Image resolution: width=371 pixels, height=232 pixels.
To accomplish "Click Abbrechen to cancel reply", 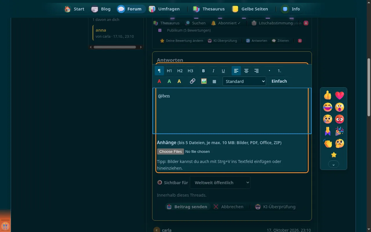I will (228, 207).
